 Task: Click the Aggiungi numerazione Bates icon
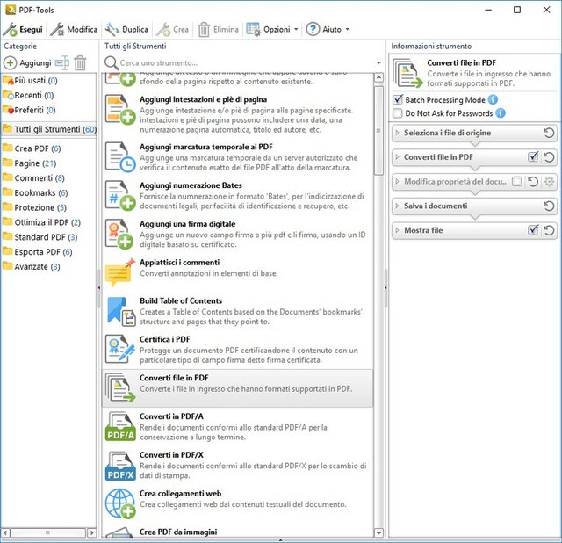[120, 195]
